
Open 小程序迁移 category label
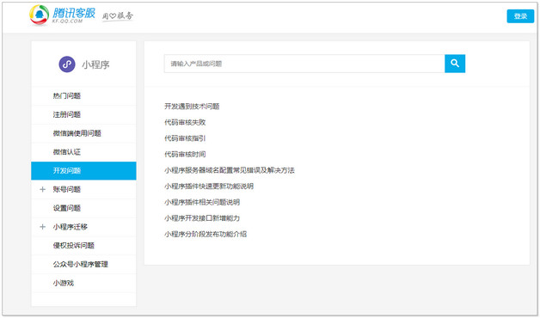pos(71,227)
